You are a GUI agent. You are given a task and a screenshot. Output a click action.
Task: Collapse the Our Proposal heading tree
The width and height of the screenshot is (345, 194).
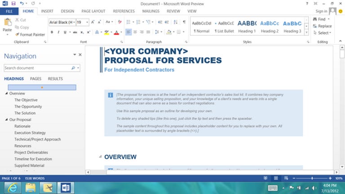[6, 120]
